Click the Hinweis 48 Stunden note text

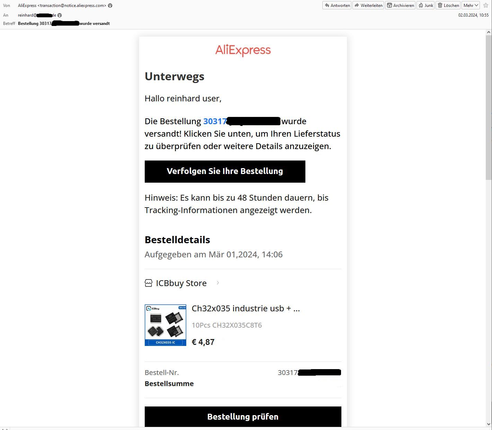pyautogui.click(x=236, y=204)
